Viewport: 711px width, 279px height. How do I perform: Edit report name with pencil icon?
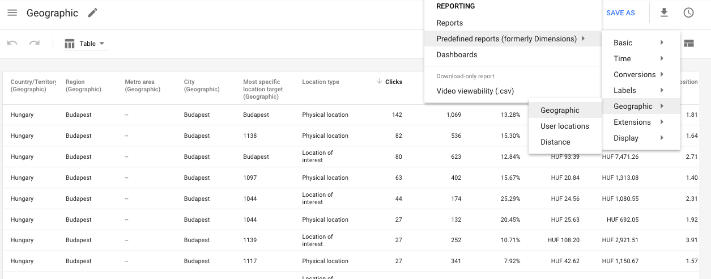point(92,12)
